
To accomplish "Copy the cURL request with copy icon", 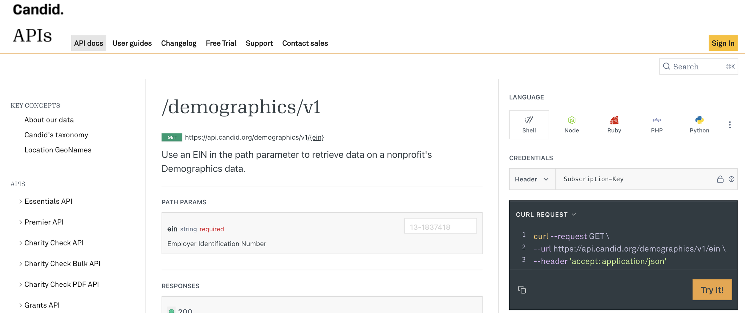I will click(522, 289).
